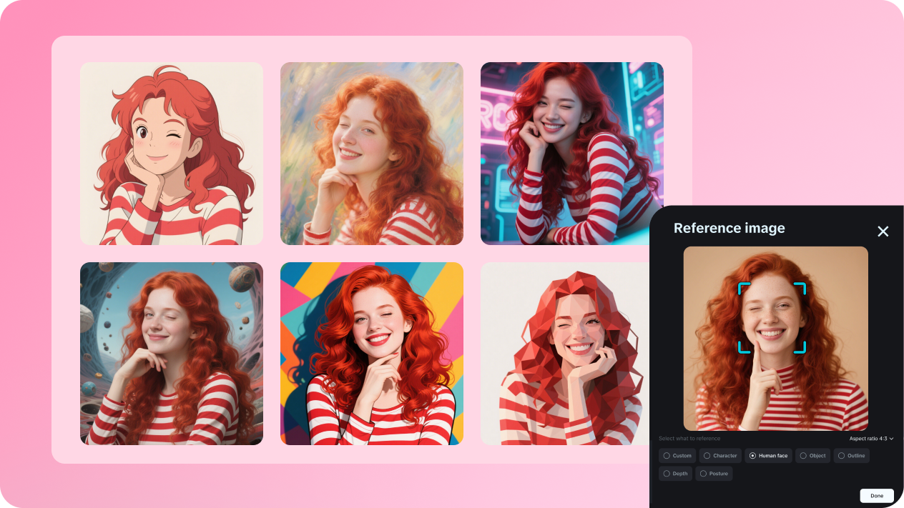Select the Object reference option
This screenshot has width=904, height=508.
click(x=812, y=455)
